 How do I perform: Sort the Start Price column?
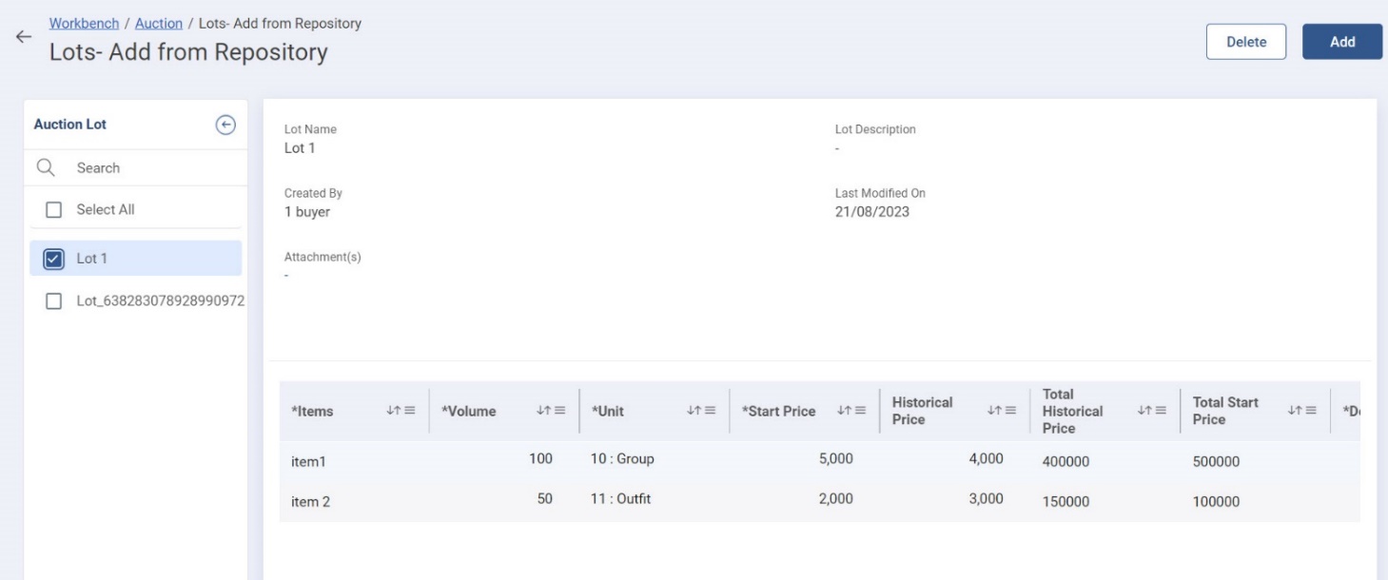pos(842,411)
